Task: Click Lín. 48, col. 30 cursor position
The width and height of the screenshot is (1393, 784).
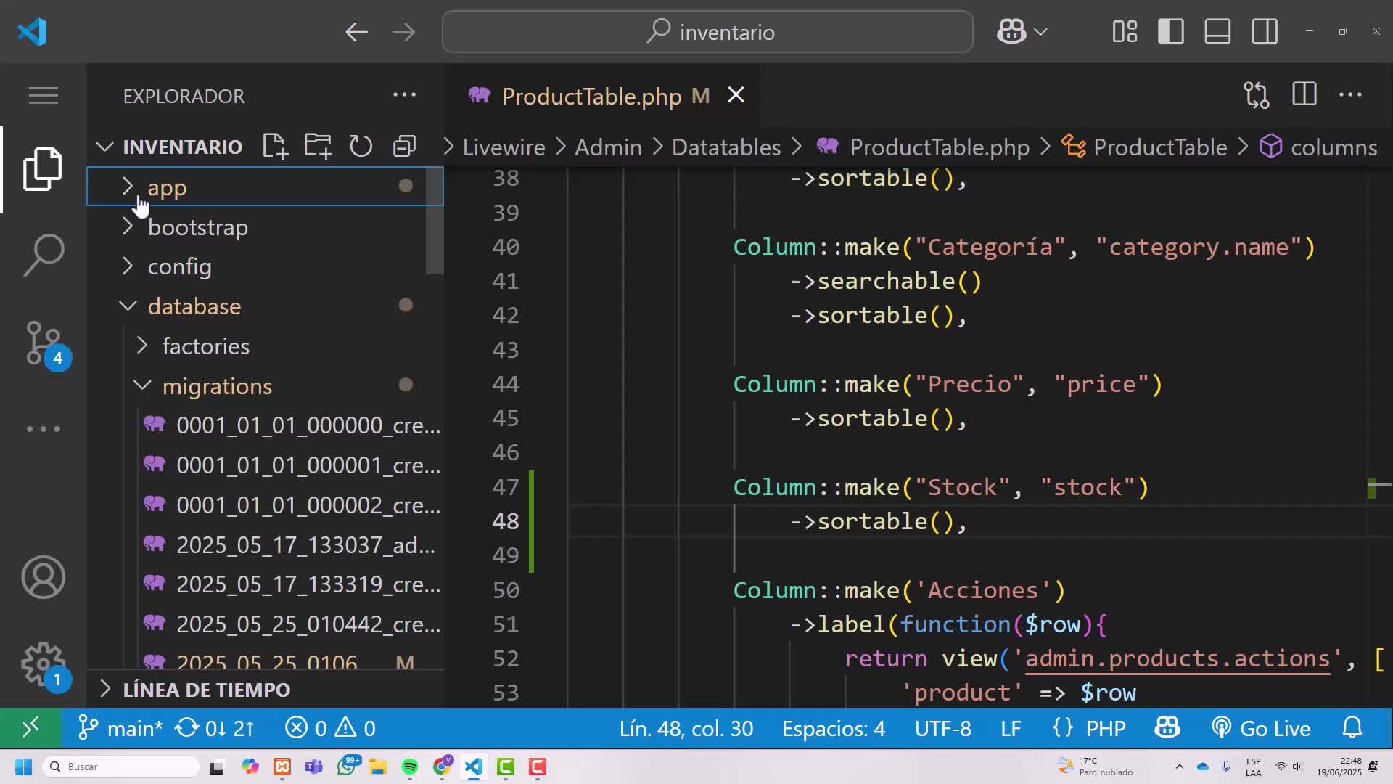Action: tap(686, 728)
